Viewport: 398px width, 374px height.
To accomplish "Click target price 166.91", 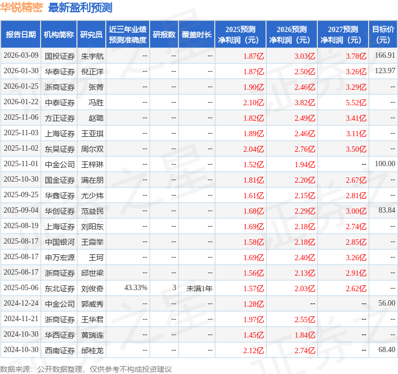I will [385, 56].
